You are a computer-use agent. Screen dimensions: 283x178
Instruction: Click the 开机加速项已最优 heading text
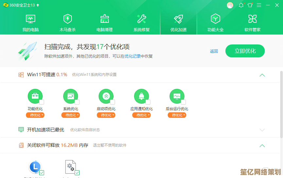(46, 130)
